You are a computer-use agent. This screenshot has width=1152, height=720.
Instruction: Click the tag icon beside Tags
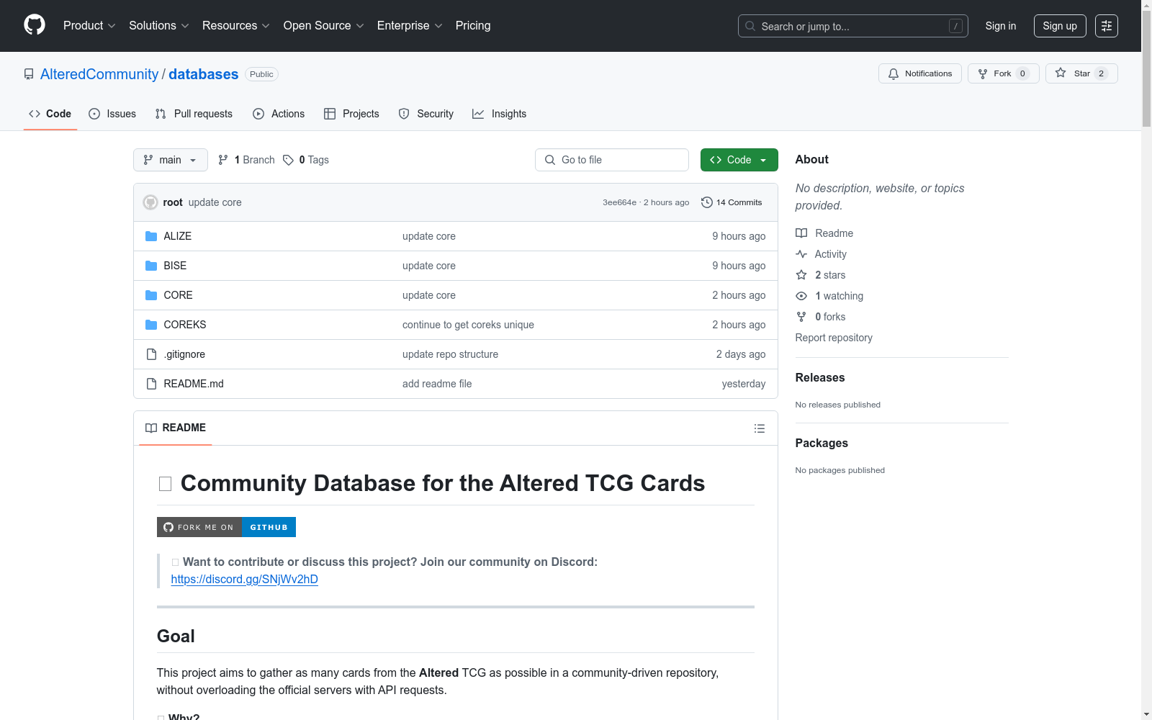[x=288, y=160]
